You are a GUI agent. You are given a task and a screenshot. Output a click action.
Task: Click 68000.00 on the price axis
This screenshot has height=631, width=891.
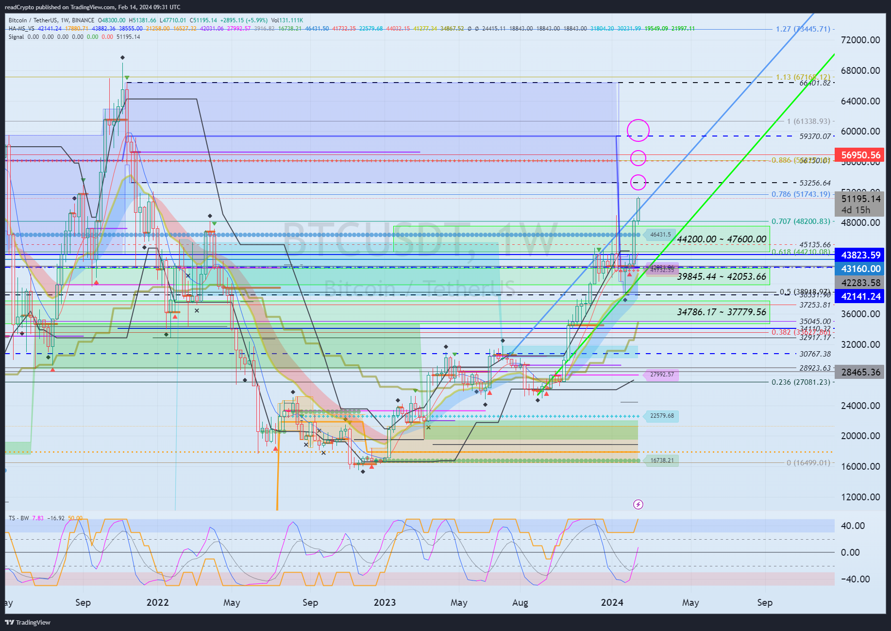click(860, 70)
